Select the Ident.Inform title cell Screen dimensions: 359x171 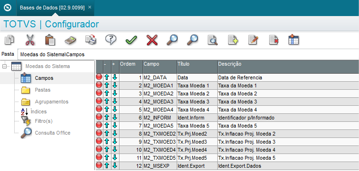pos(197,118)
